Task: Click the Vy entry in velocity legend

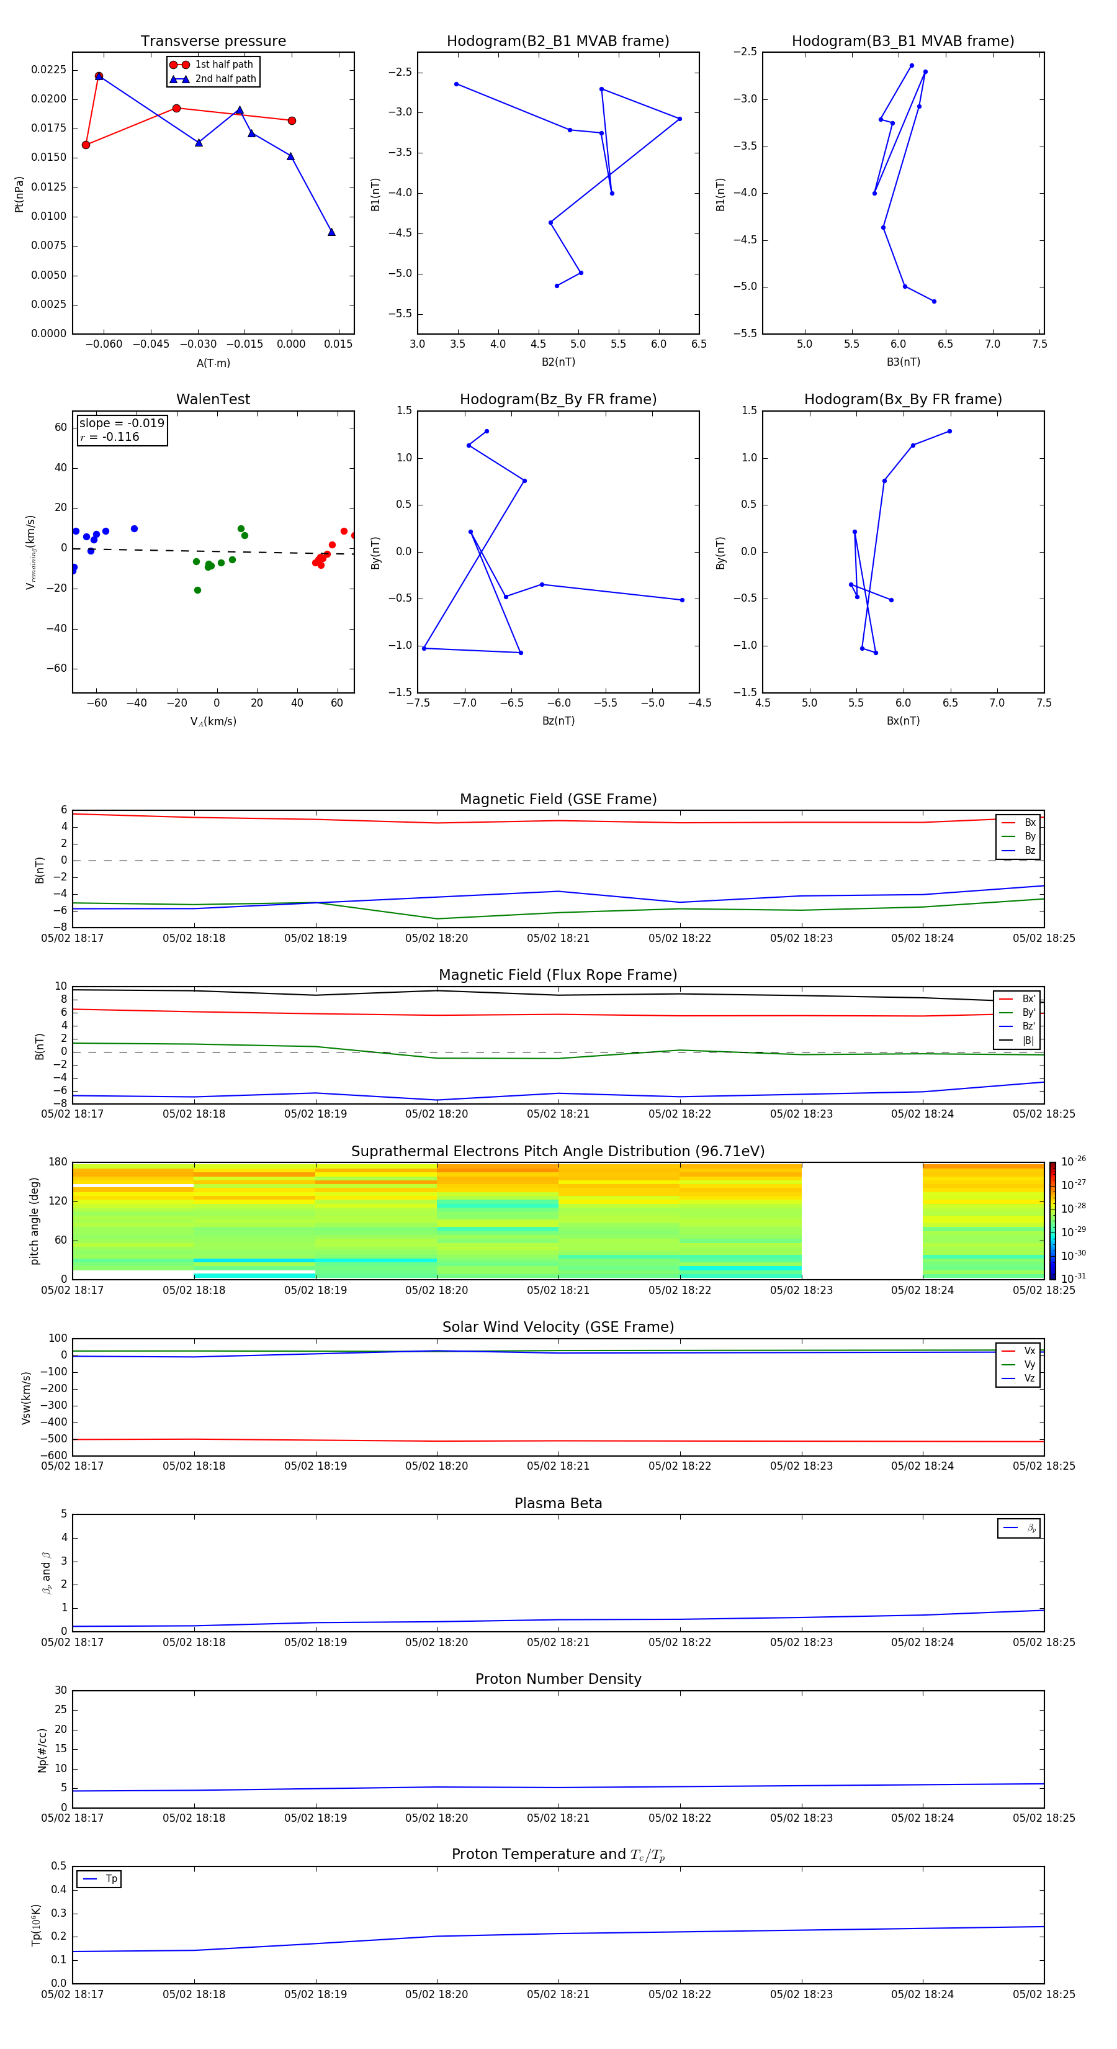Action: click(x=1018, y=1364)
